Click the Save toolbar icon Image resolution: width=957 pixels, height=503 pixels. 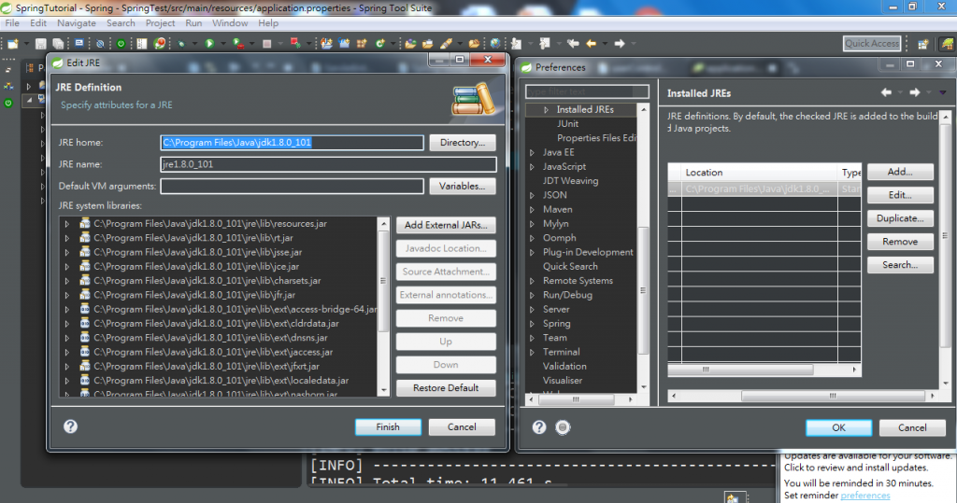(x=41, y=43)
